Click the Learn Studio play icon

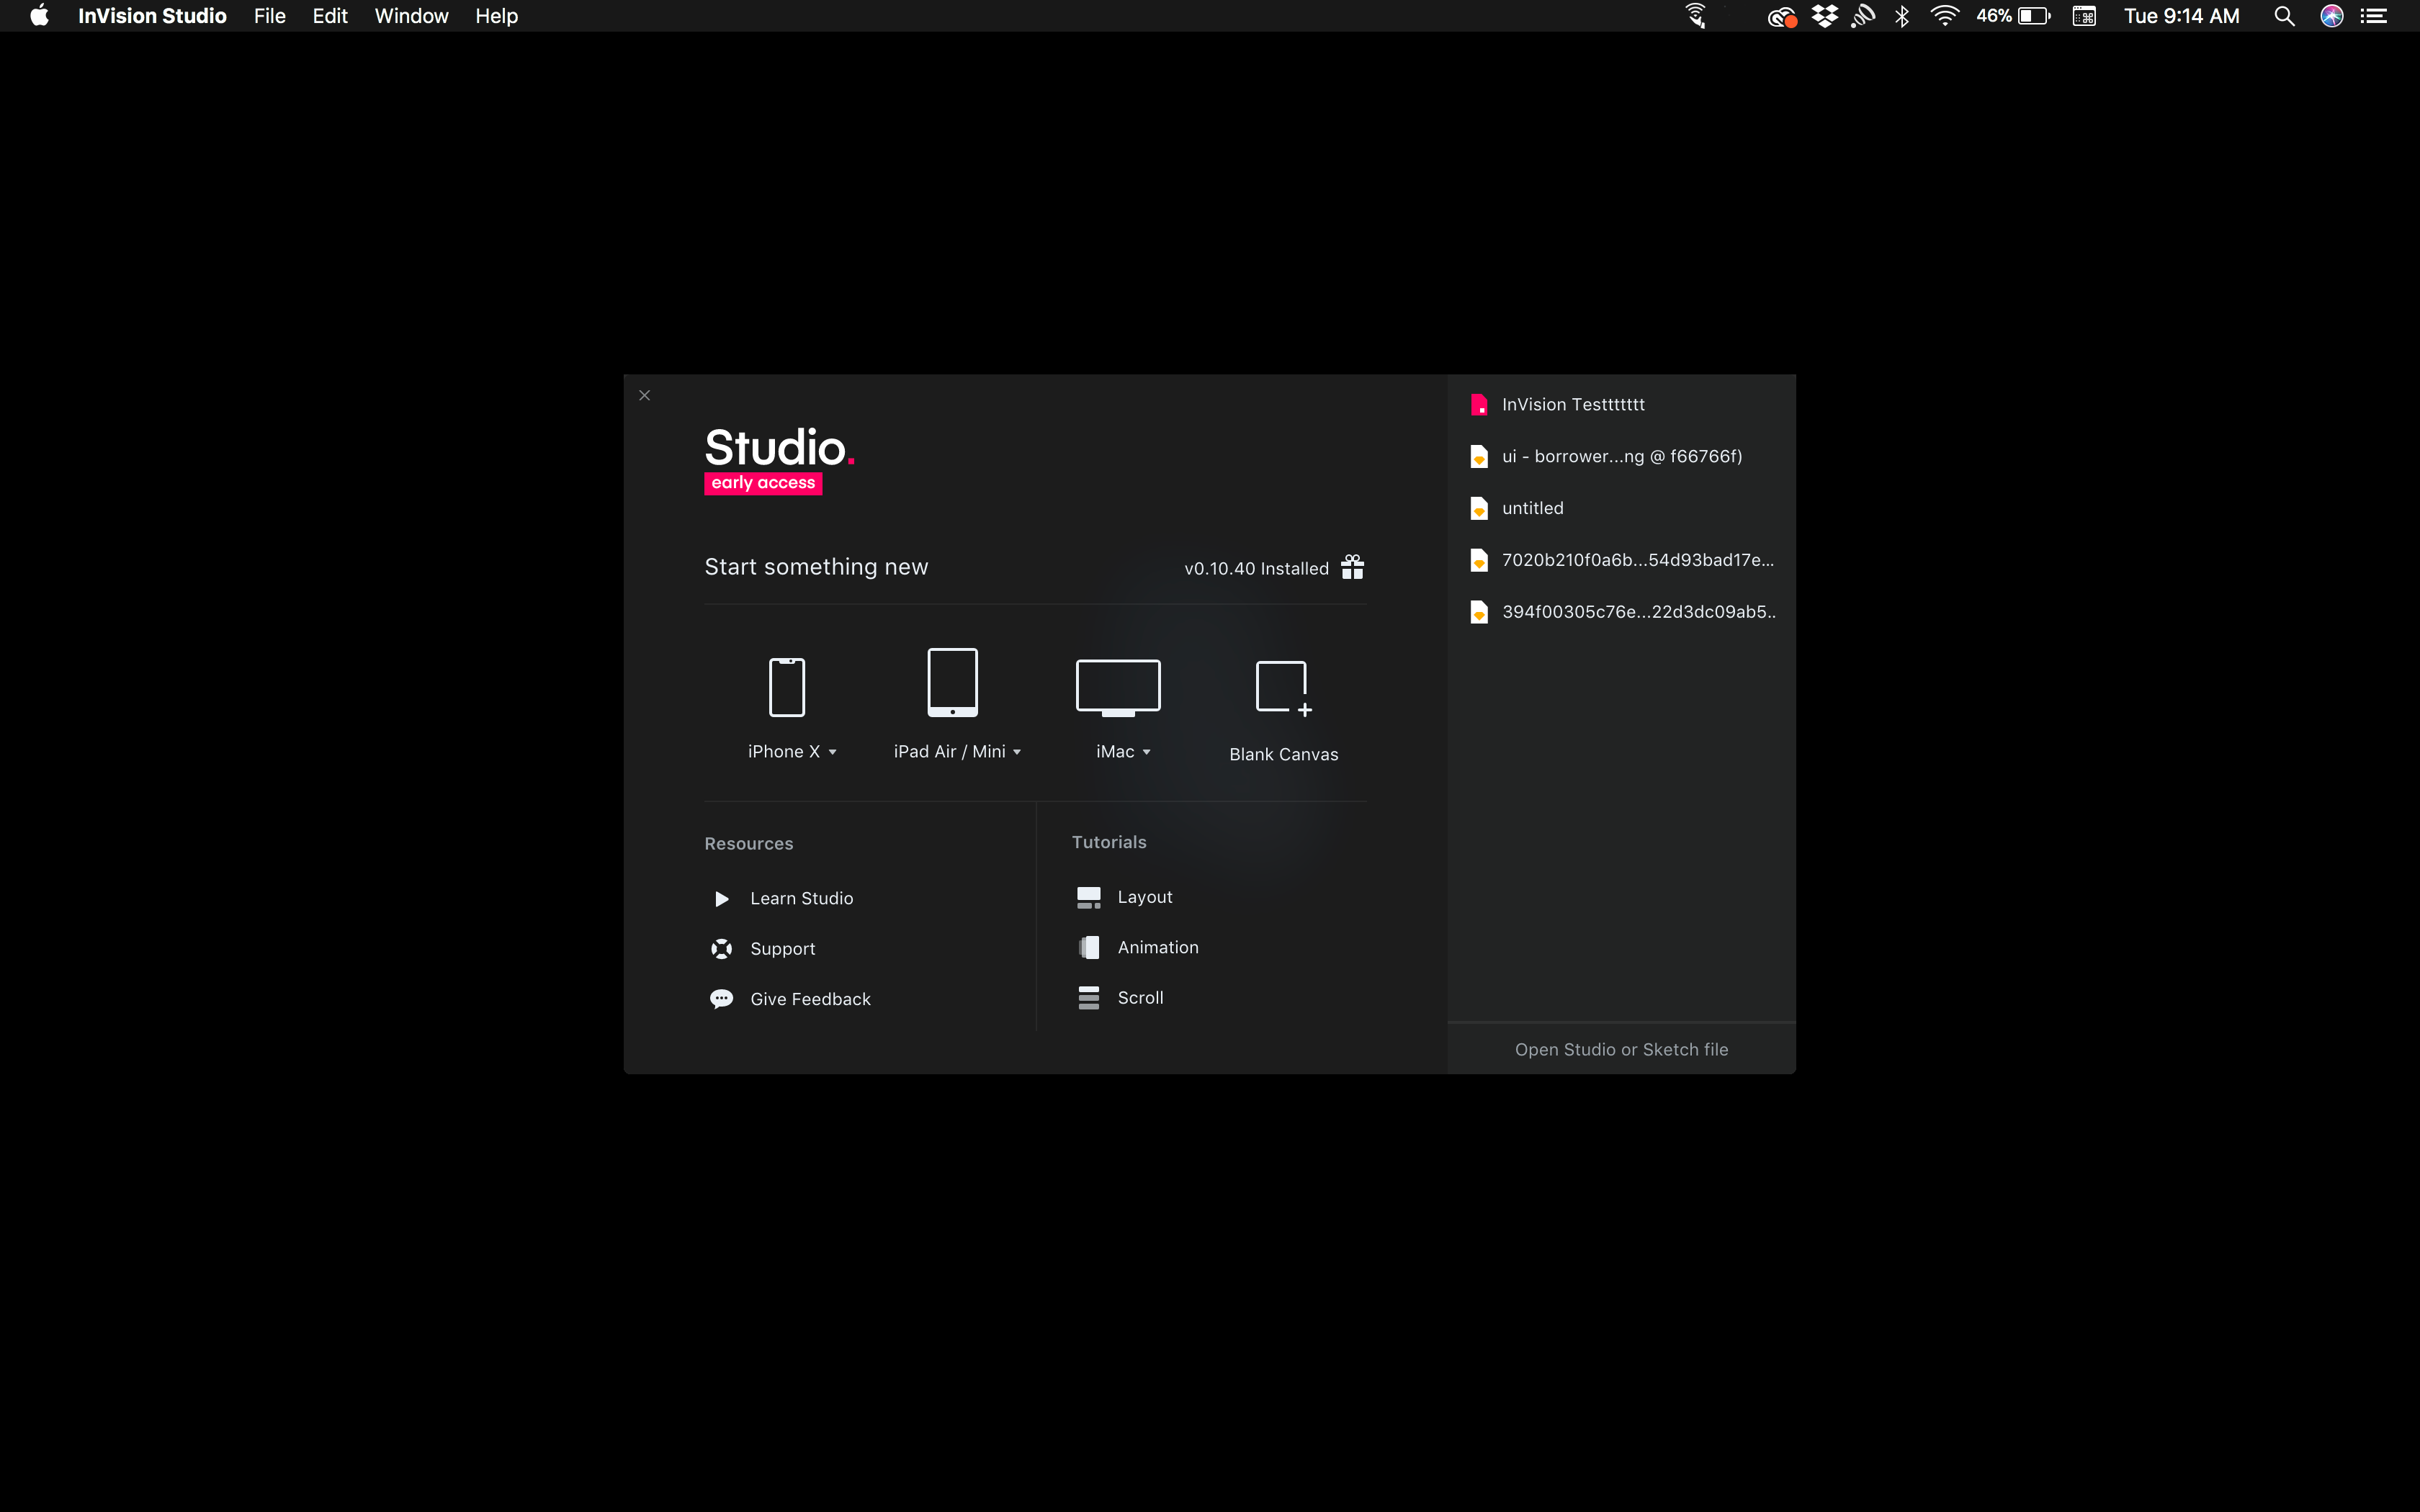point(721,899)
